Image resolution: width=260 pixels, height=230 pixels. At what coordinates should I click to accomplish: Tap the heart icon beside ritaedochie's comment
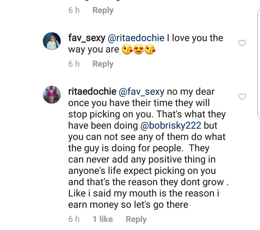click(x=242, y=97)
